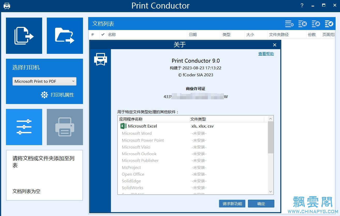Click the printer icon in About dialog sidebar
Image resolution: width=340 pixels, height=216 pixels.
(x=100, y=59)
